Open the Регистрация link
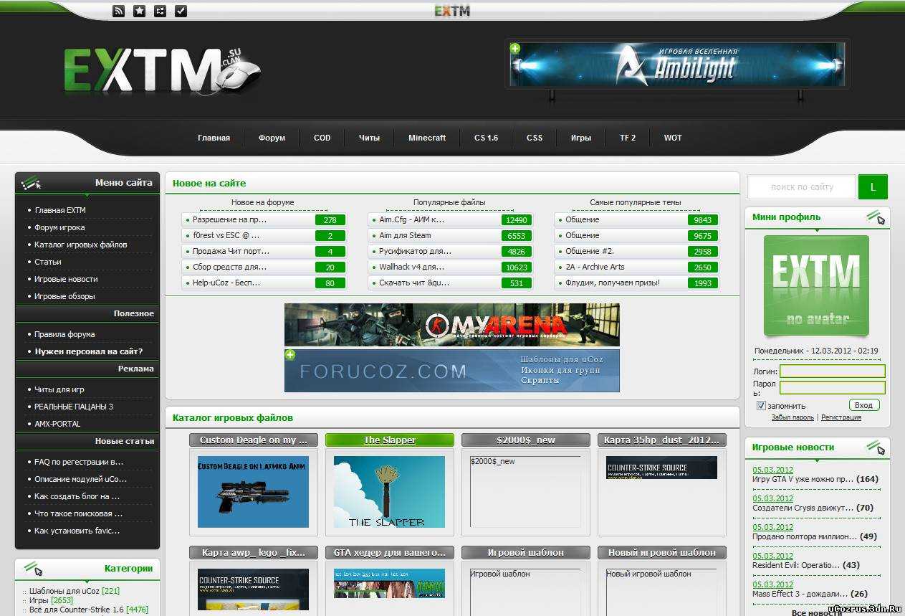 pos(841,417)
